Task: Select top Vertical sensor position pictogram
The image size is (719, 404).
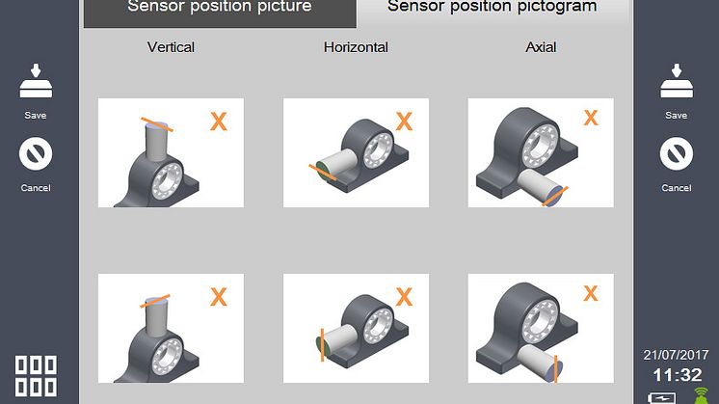Action: (171, 152)
